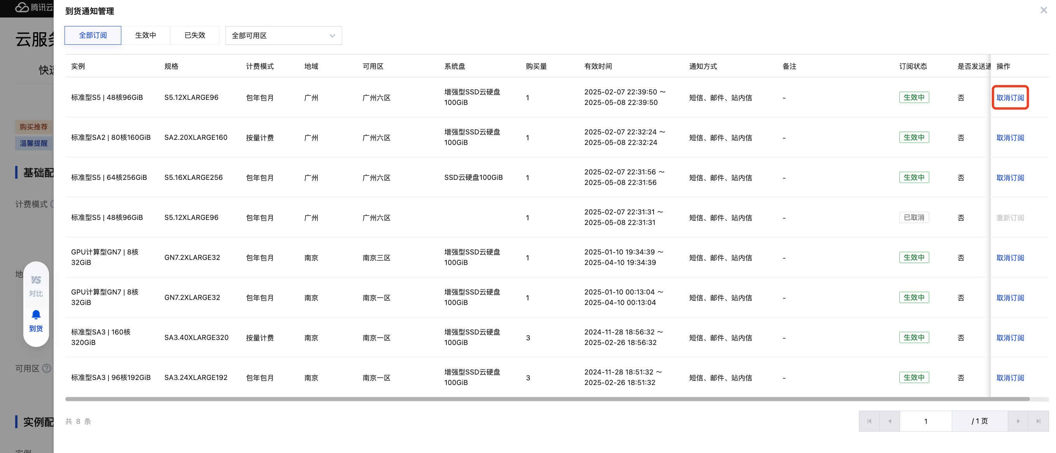This screenshot has height=453, width=1056.
Task: Click cell 南京三区
Action: click(376, 258)
